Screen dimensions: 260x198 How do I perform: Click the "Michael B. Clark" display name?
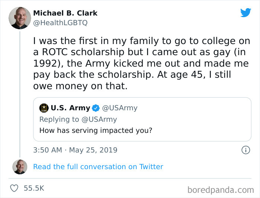click(x=65, y=13)
